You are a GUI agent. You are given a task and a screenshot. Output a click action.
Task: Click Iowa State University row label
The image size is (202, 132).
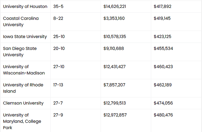[25, 37]
